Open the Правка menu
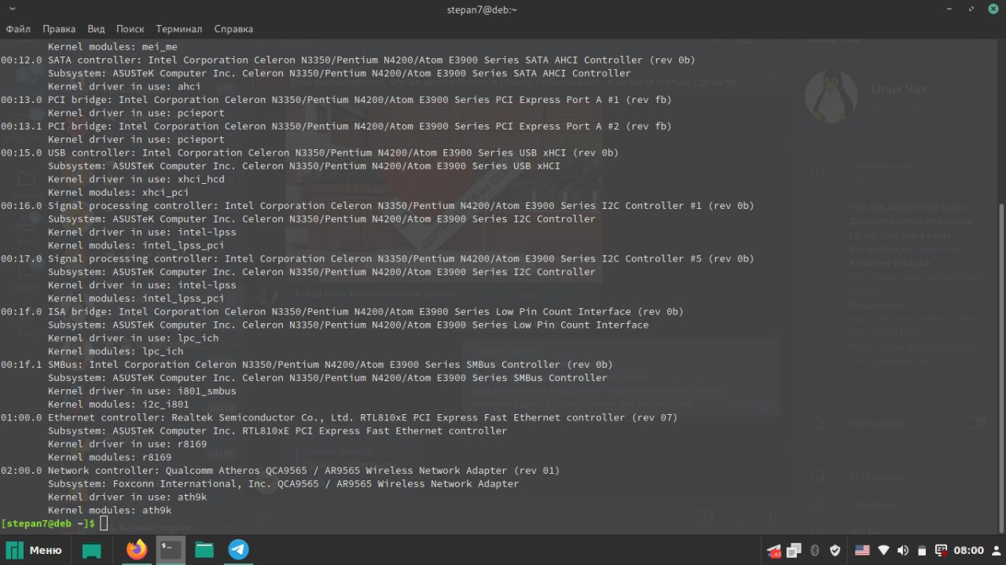The image size is (1006, 565). click(59, 29)
